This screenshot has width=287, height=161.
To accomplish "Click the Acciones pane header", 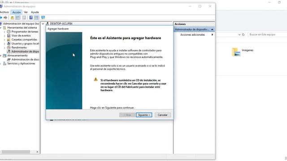I will click(x=180, y=24).
